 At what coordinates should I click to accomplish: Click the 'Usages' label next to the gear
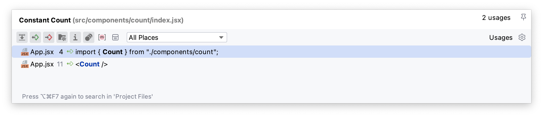pyautogui.click(x=501, y=38)
